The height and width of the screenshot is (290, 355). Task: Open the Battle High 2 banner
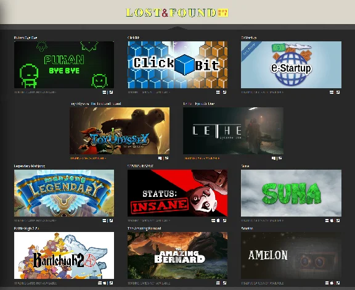(64, 255)
